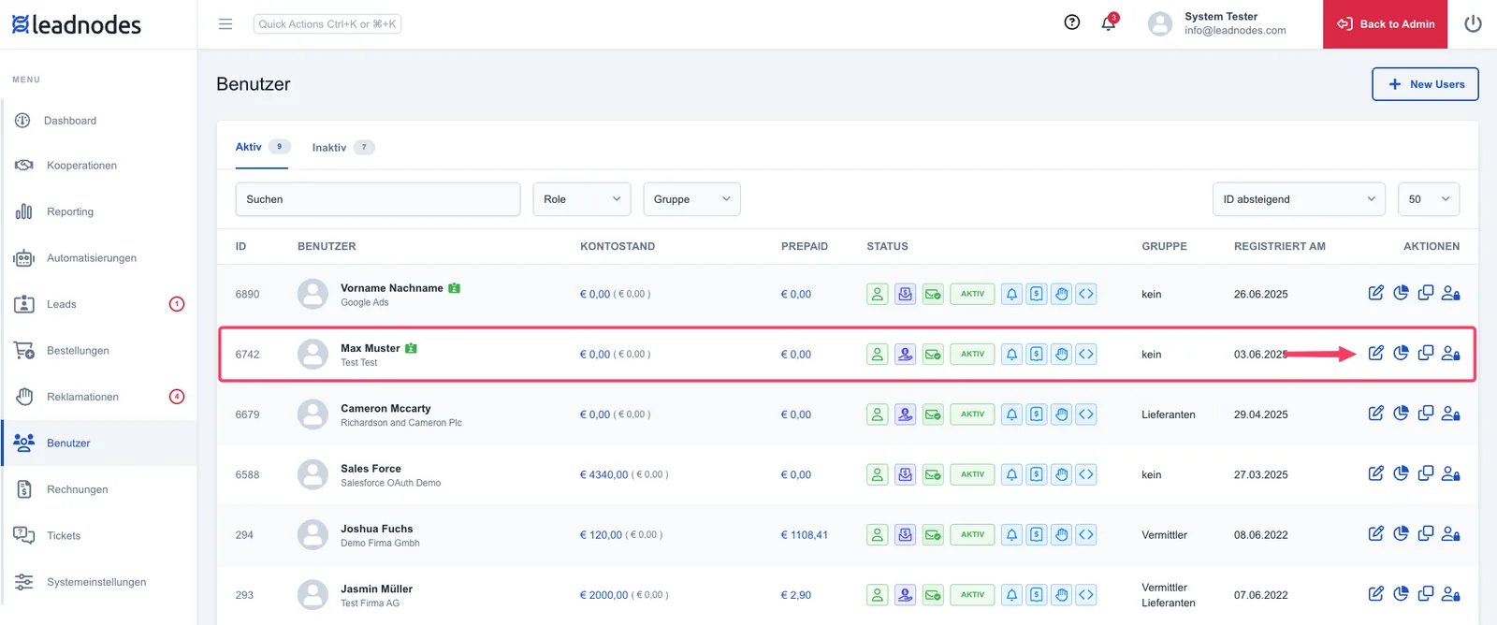Open Reklamationen in the sidebar menu
The width and height of the screenshot is (1497, 625).
[99, 397]
